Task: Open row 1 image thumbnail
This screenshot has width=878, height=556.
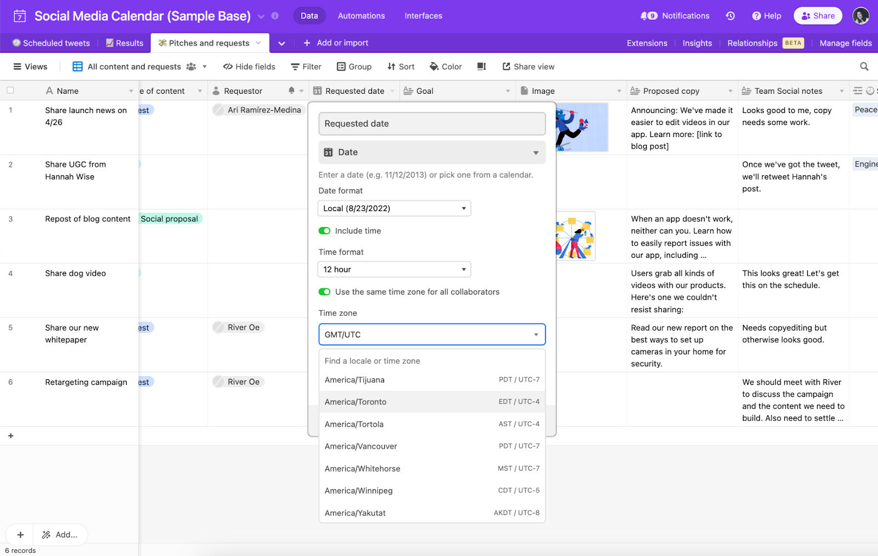Action: [x=582, y=127]
